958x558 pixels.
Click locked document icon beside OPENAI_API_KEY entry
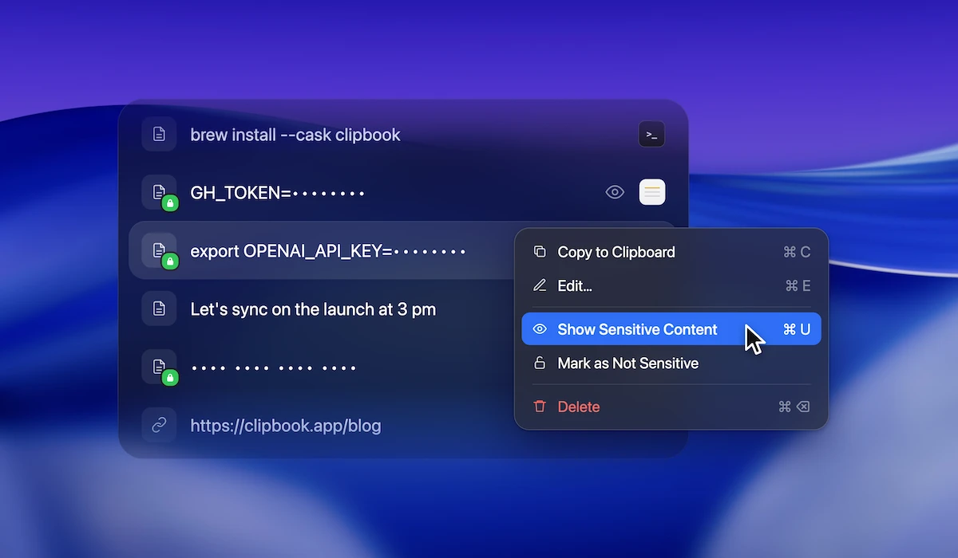pyautogui.click(x=159, y=250)
